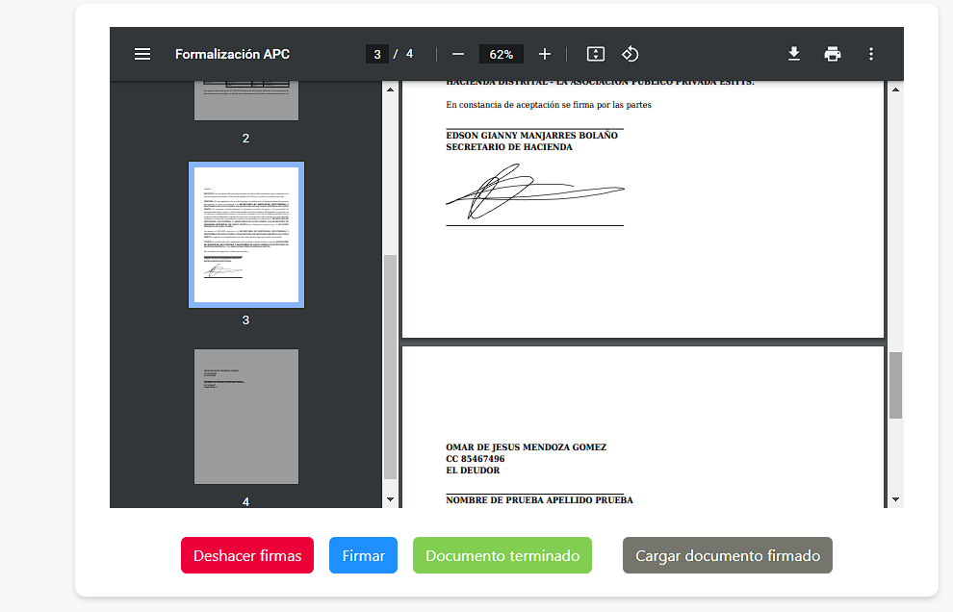The image size is (953, 612).
Task: Zoom in with the plus icon
Action: pyautogui.click(x=545, y=54)
